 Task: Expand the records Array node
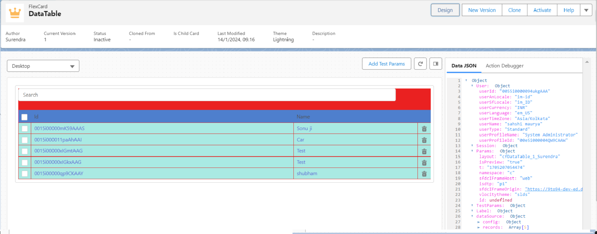[479, 227]
